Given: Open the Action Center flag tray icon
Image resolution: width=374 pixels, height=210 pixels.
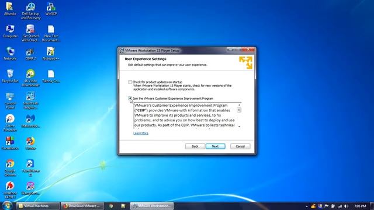Looking at the screenshot, I should coord(327,206).
